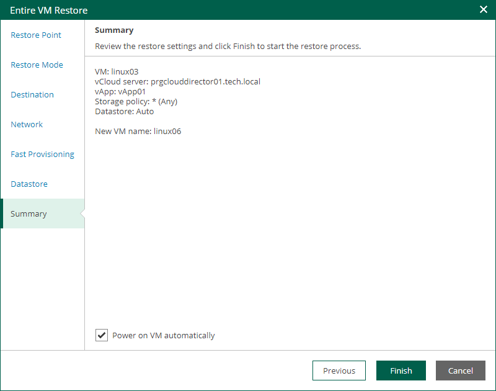Jump to the Fast Provisioning step

click(x=42, y=154)
